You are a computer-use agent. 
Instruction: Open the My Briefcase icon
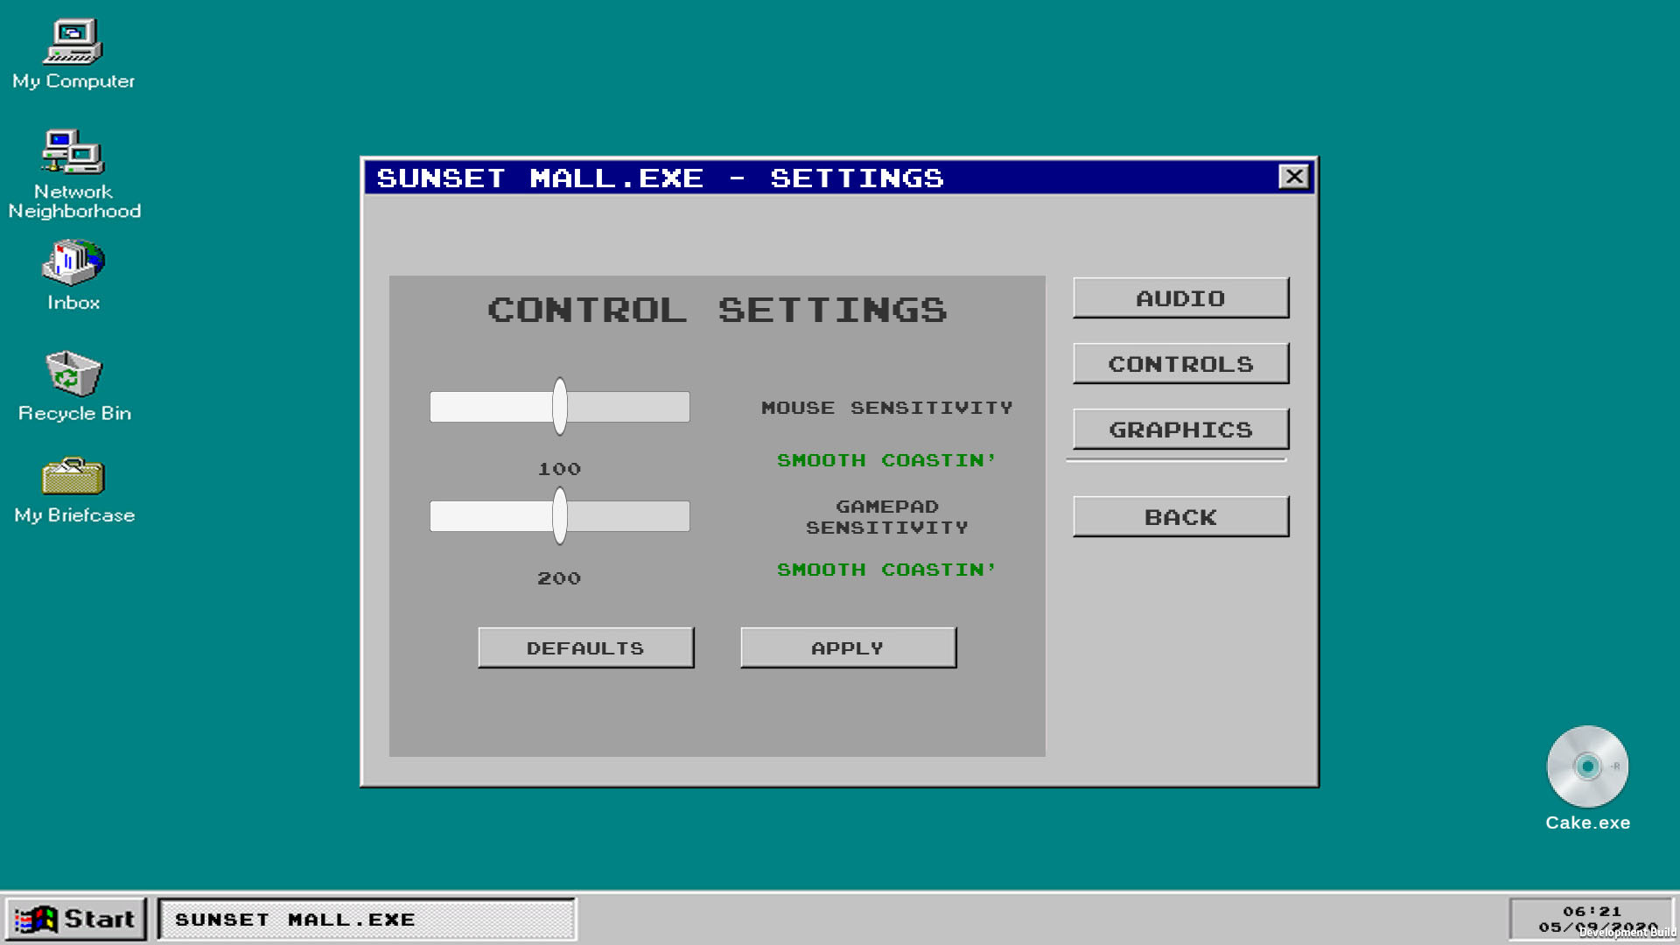click(73, 477)
